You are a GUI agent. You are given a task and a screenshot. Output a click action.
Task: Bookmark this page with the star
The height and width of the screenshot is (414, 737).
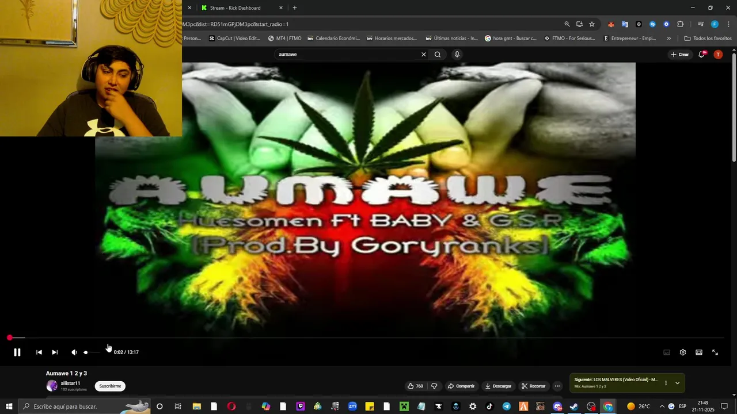[x=592, y=24]
